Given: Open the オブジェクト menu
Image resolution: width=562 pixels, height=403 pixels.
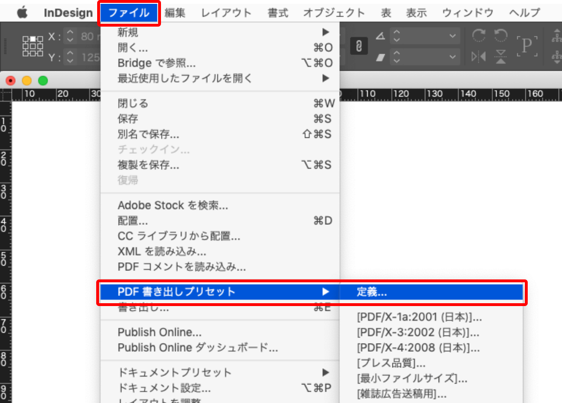Looking at the screenshot, I should [x=334, y=13].
